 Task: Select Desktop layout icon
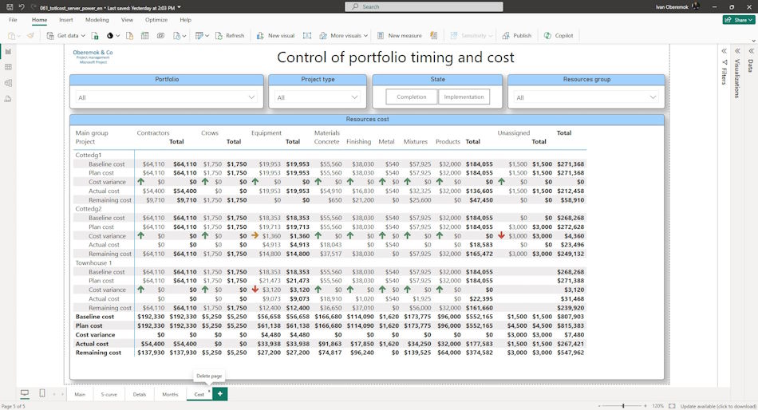pos(25,393)
